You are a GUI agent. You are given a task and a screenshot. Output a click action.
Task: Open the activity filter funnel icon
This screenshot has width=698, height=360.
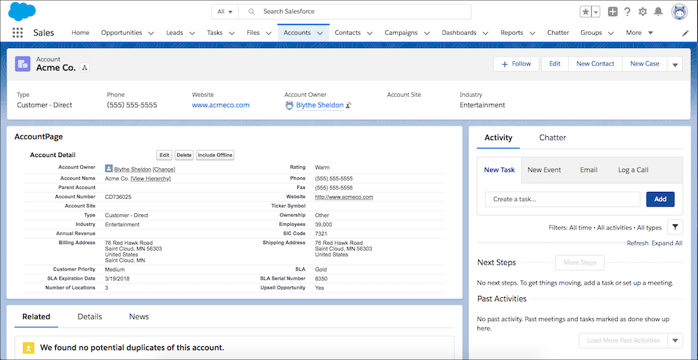coord(675,227)
